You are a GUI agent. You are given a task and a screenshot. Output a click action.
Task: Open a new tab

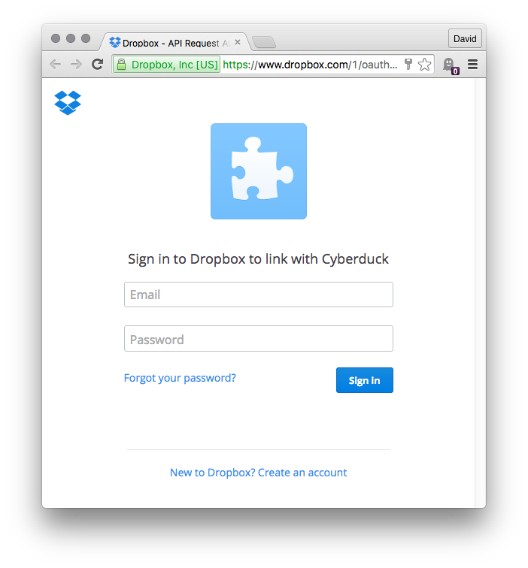click(264, 42)
